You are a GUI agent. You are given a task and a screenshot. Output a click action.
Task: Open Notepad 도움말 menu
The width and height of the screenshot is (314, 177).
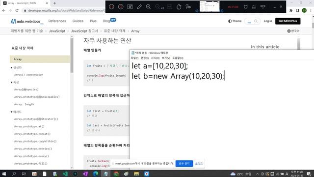[x=178, y=58]
